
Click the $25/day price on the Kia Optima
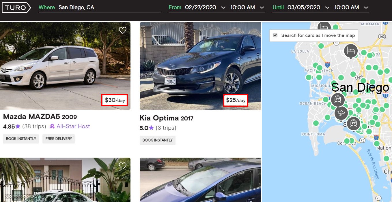point(236,100)
